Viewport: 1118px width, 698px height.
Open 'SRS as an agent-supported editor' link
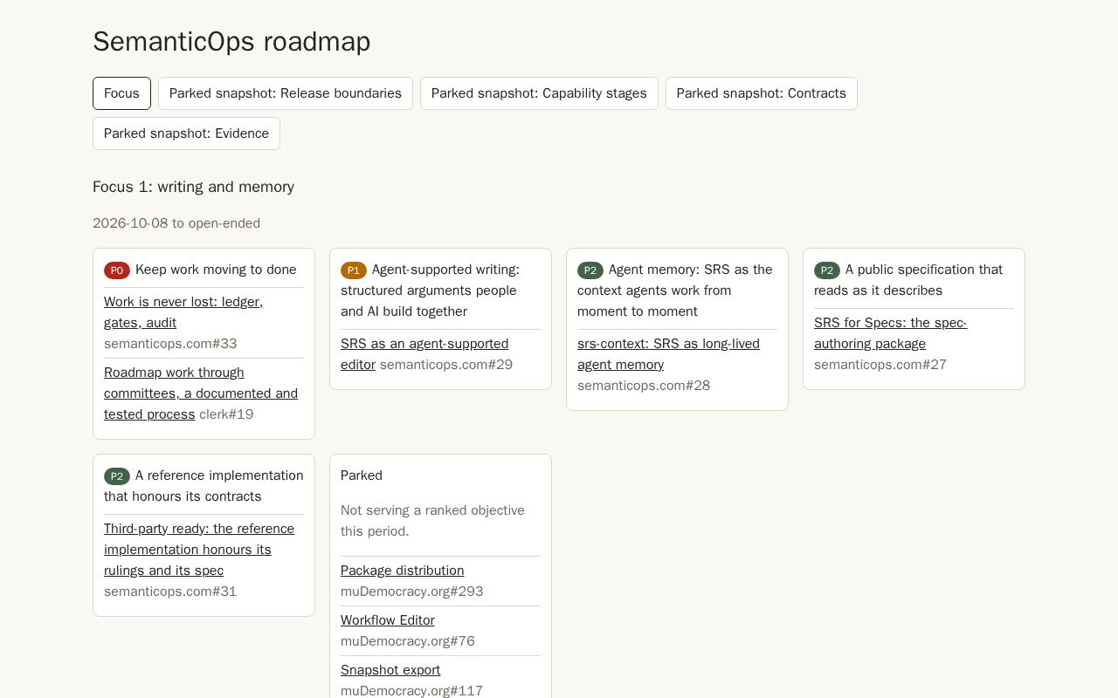pyautogui.click(x=424, y=354)
